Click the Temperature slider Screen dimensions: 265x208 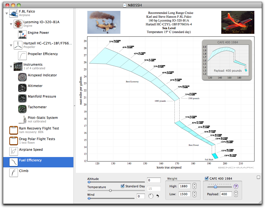116,191
